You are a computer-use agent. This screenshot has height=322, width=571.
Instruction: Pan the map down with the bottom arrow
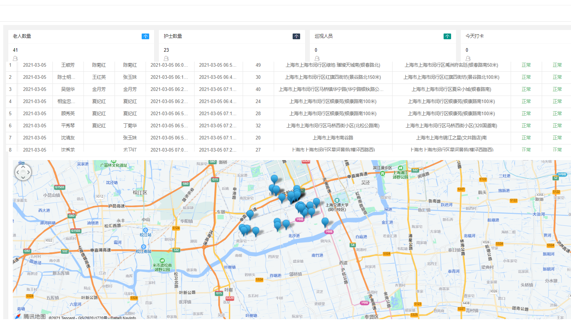[23, 178]
